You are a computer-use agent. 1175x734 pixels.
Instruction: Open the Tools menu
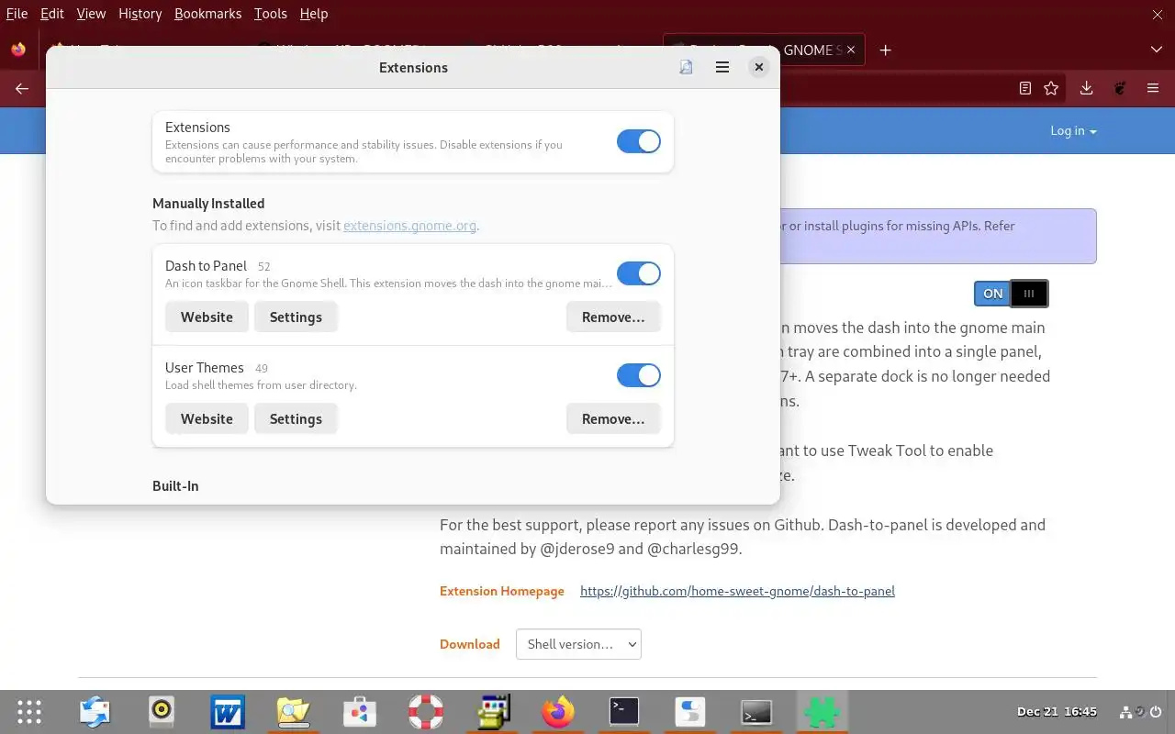[x=271, y=14]
